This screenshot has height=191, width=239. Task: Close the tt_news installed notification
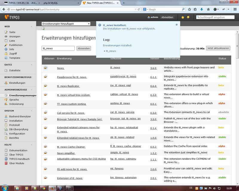pyautogui.click(x=177, y=24)
